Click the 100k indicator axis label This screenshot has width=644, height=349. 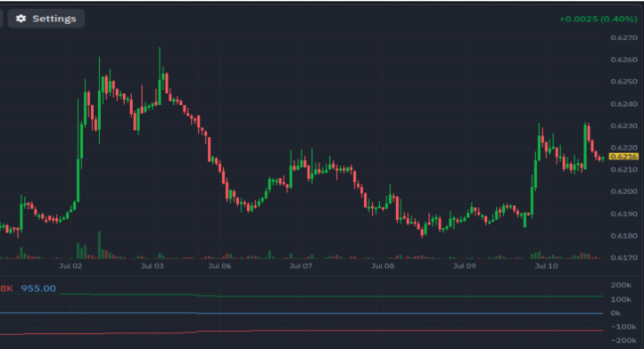621,300
